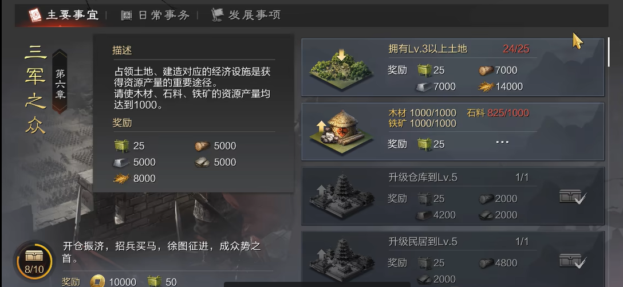Click the residence upgrade building icon
The width and height of the screenshot is (623, 287).
[x=342, y=261]
